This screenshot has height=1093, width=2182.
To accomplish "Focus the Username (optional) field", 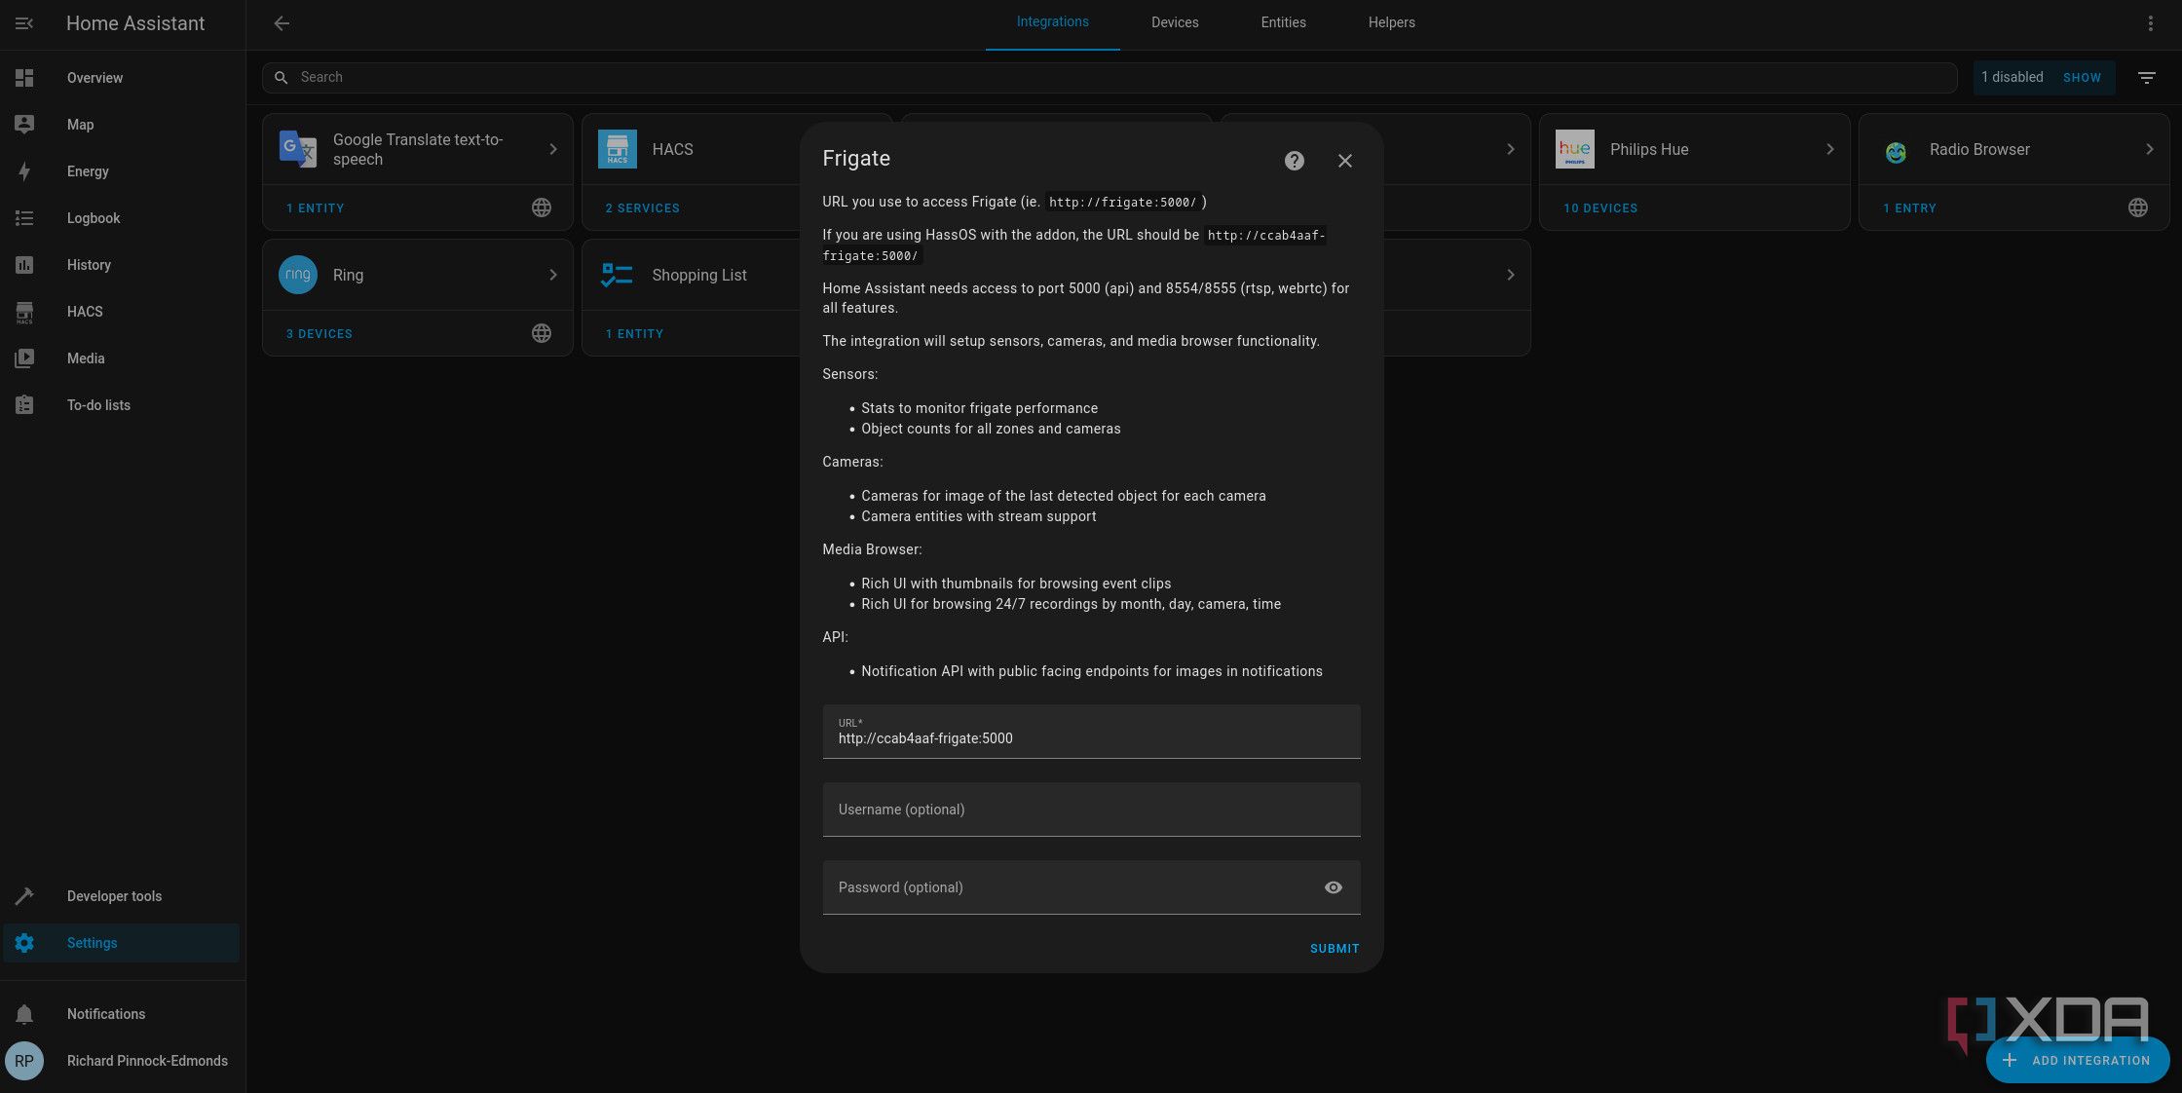I will [x=1091, y=810].
